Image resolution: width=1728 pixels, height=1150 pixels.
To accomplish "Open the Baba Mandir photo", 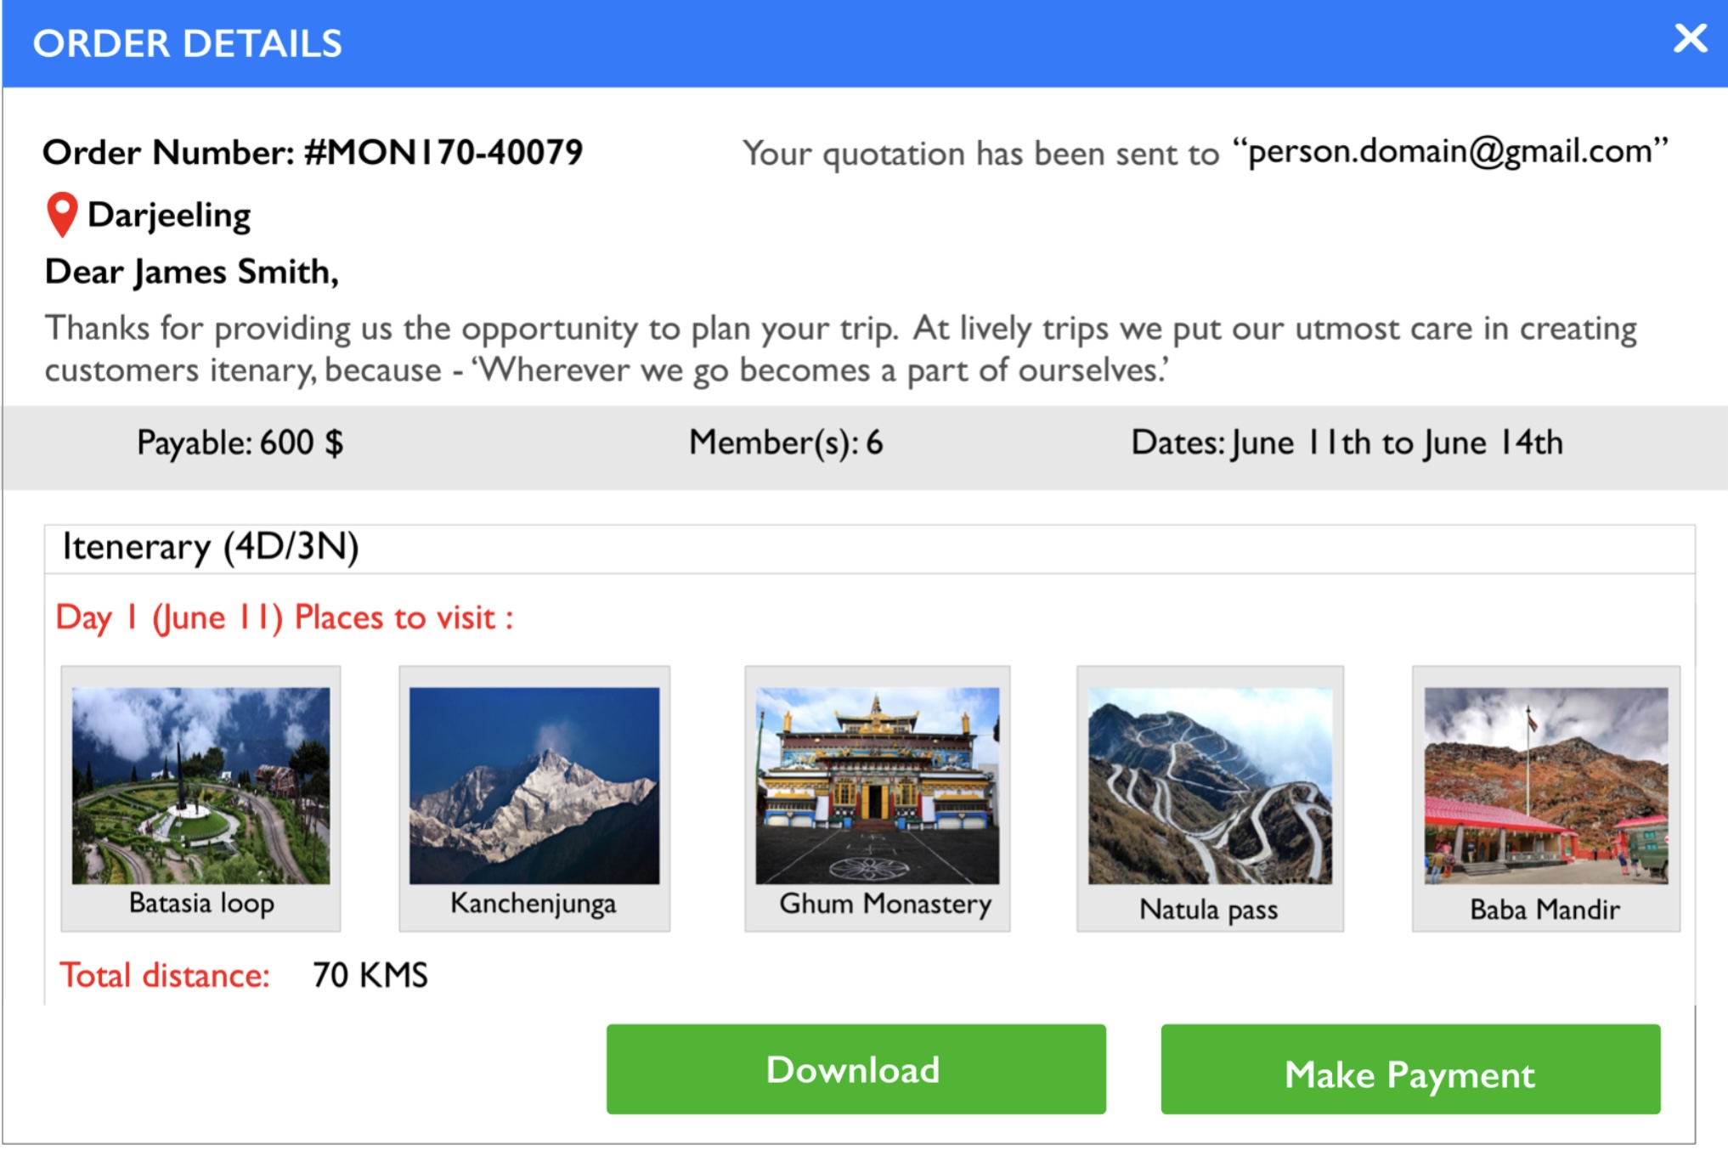I will click(1546, 786).
